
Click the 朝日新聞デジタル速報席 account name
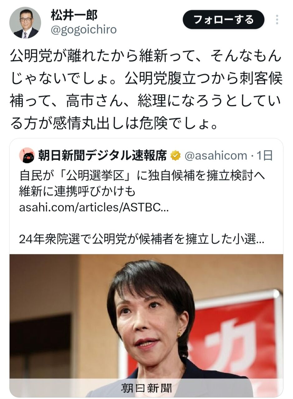tap(102, 155)
